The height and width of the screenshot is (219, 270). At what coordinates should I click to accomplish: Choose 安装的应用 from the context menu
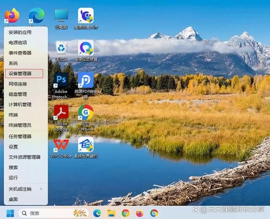point(26,32)
